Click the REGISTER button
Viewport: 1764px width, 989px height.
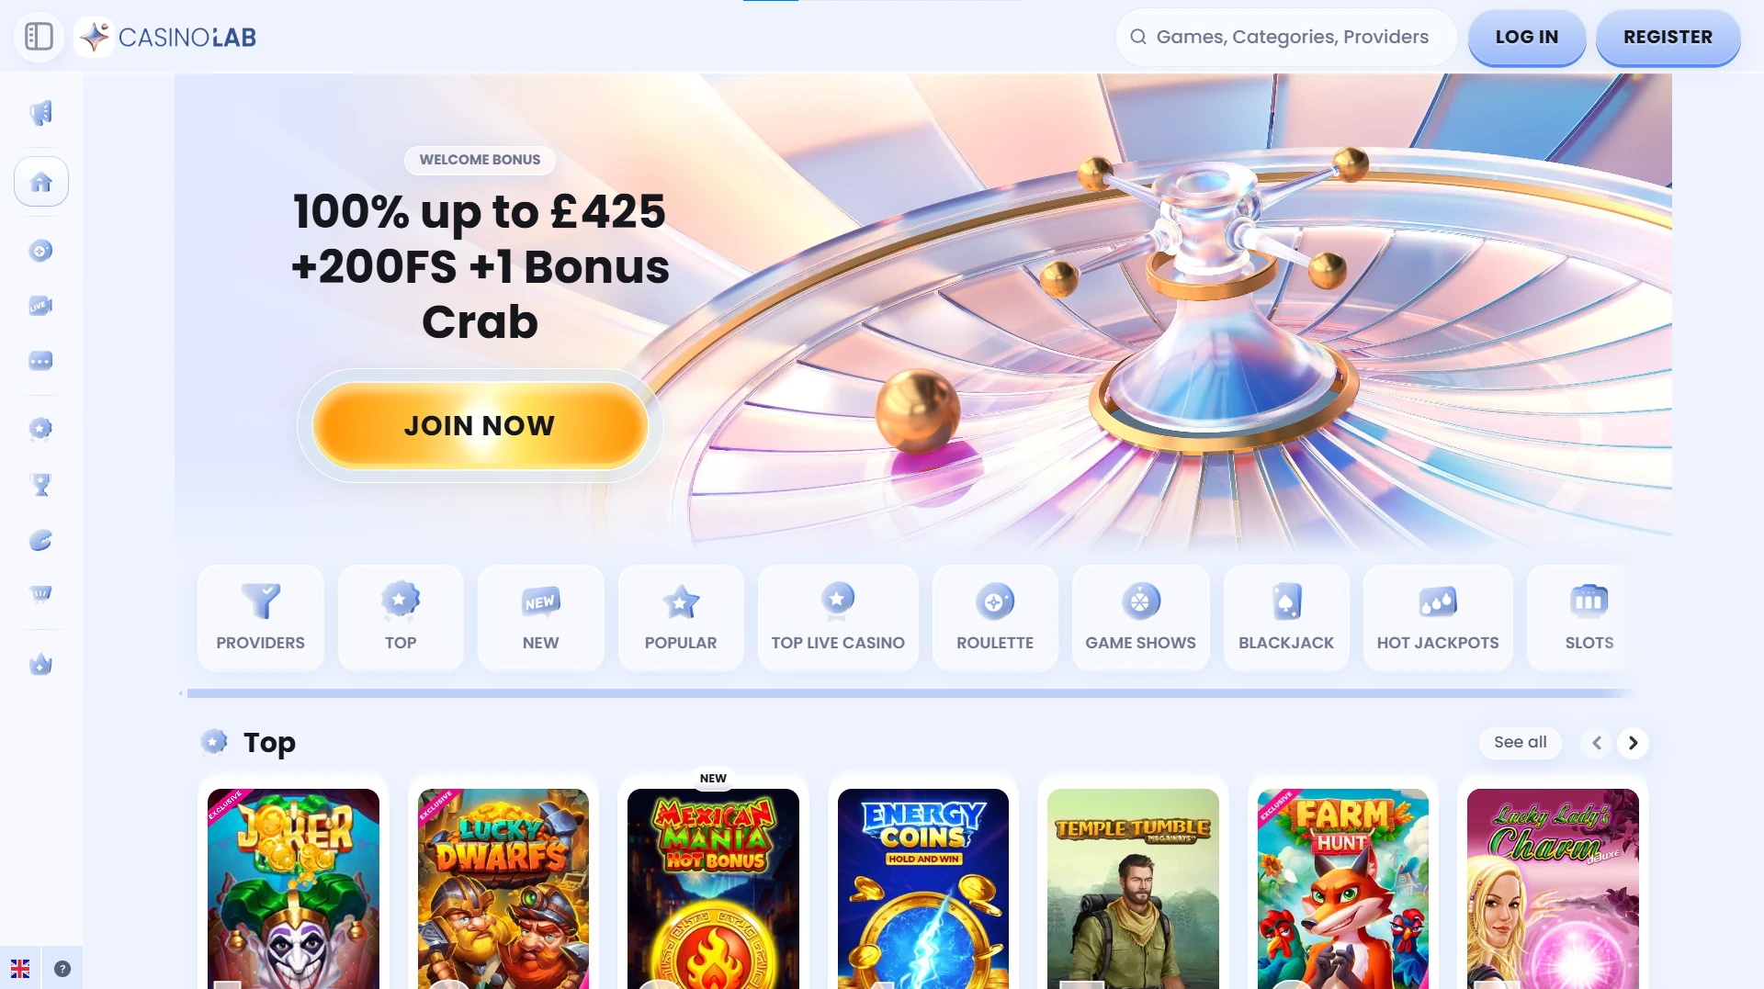[1668, 38]
